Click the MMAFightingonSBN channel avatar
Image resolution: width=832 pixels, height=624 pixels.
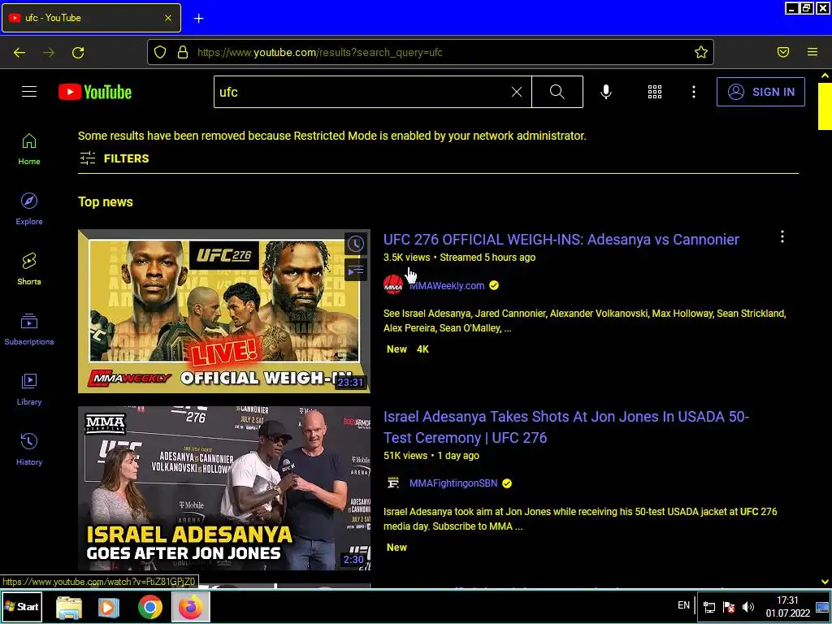[x=393, y=483]
